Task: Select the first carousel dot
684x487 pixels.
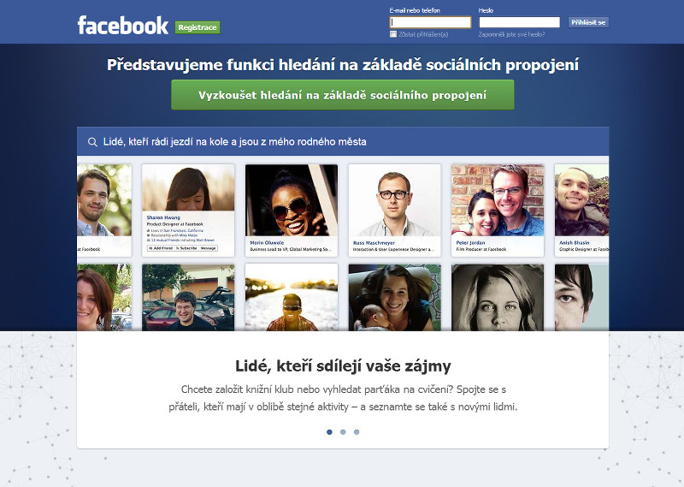Action: (329, 432)
